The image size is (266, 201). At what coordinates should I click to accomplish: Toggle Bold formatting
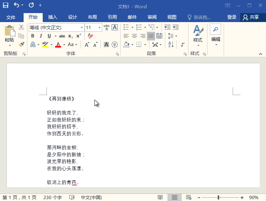(33, 36)
